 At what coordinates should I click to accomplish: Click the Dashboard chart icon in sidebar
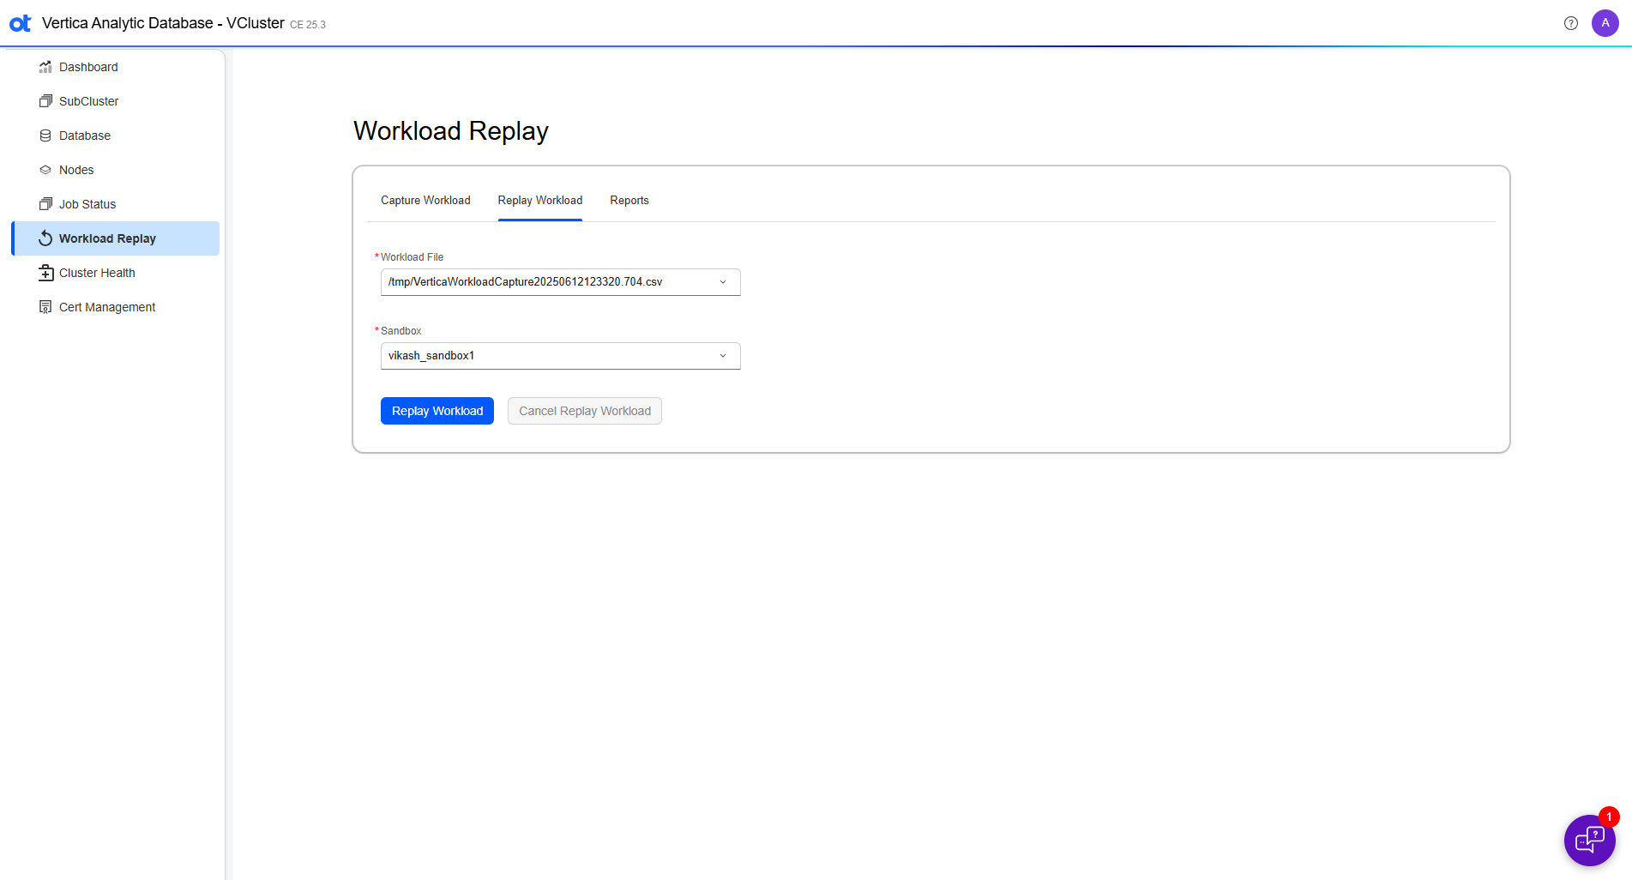[45, 67]
